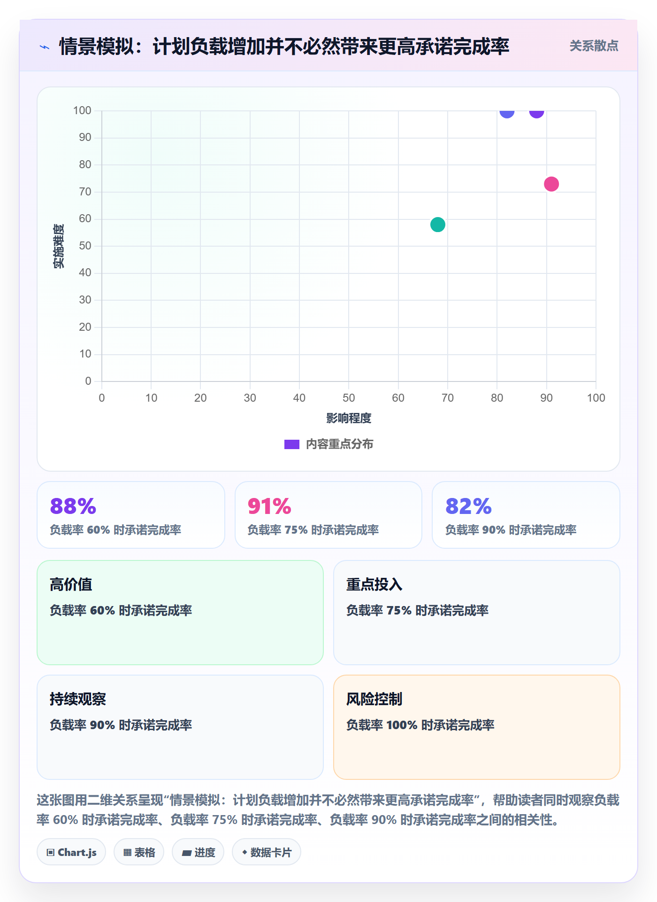657x902 pixels.
Task: Click text 负载率 90% 时承诺完成率 under 82%
Action: coord(511,530)
